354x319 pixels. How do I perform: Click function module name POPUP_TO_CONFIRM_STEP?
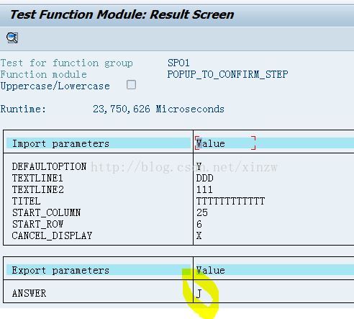coord(227,74)
